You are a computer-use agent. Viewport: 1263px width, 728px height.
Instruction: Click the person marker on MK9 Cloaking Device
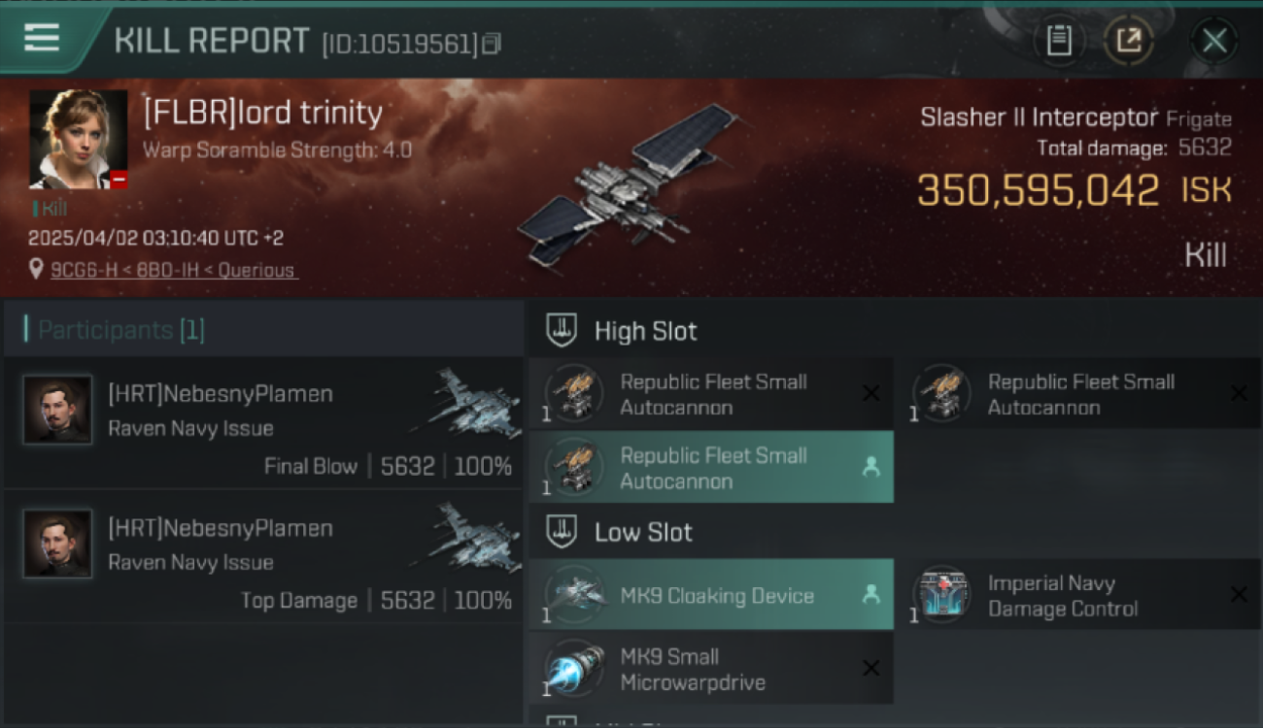click(x=870, y=594)
